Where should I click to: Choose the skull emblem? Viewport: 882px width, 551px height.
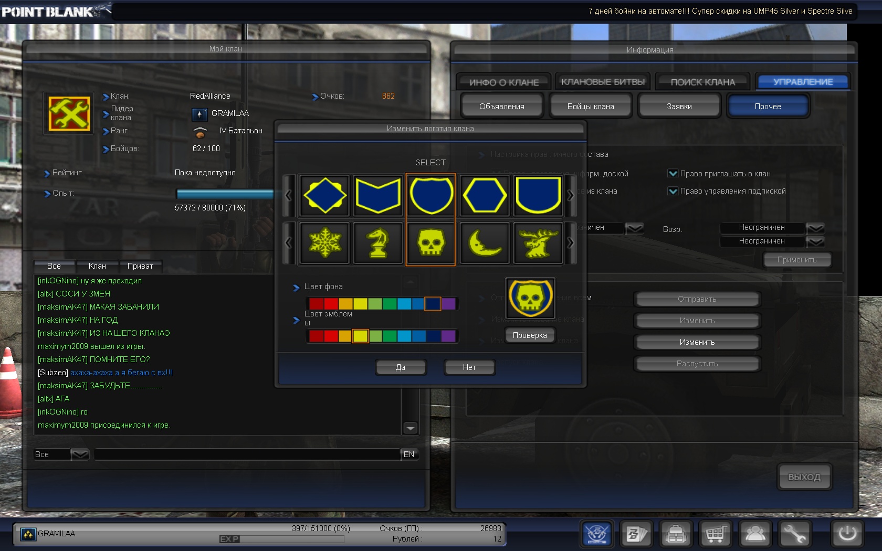(431, 243)
